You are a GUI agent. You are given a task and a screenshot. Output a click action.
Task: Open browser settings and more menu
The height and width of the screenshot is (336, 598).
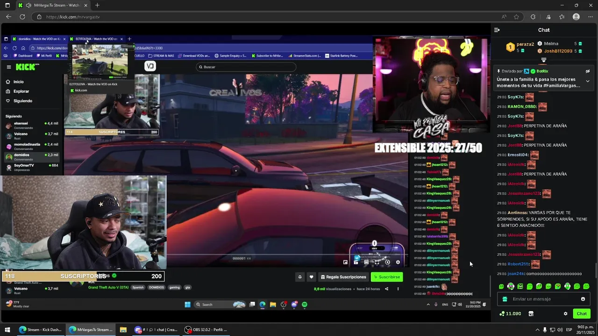tap(590, 17)
